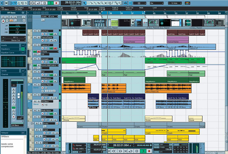Click the Activate Project button
This screenshot has width=228, height=154.
[x=2, y=3]
